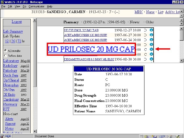Open Address Book from the component bar
Viewport: 184px width, 138px height.
[x=170, y=136]
